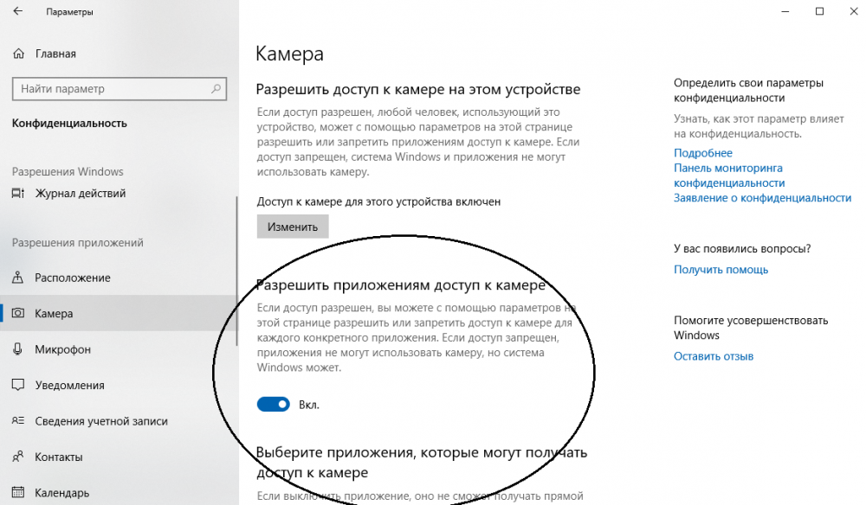
Task: Click the home icon beside Главная
Action: pyautogui.click(x=18, y=54)
